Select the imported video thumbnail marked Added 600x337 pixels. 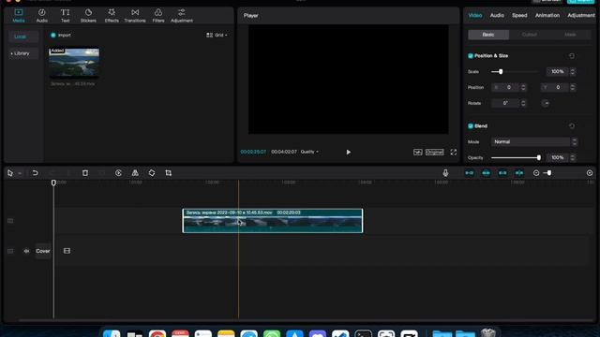tap(74, 63)
